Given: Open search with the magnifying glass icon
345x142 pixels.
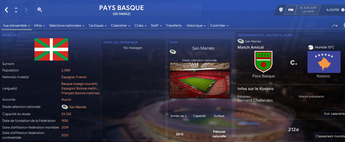Looking at the screenshot, I should pyautogui.click(x=40, y=10).
